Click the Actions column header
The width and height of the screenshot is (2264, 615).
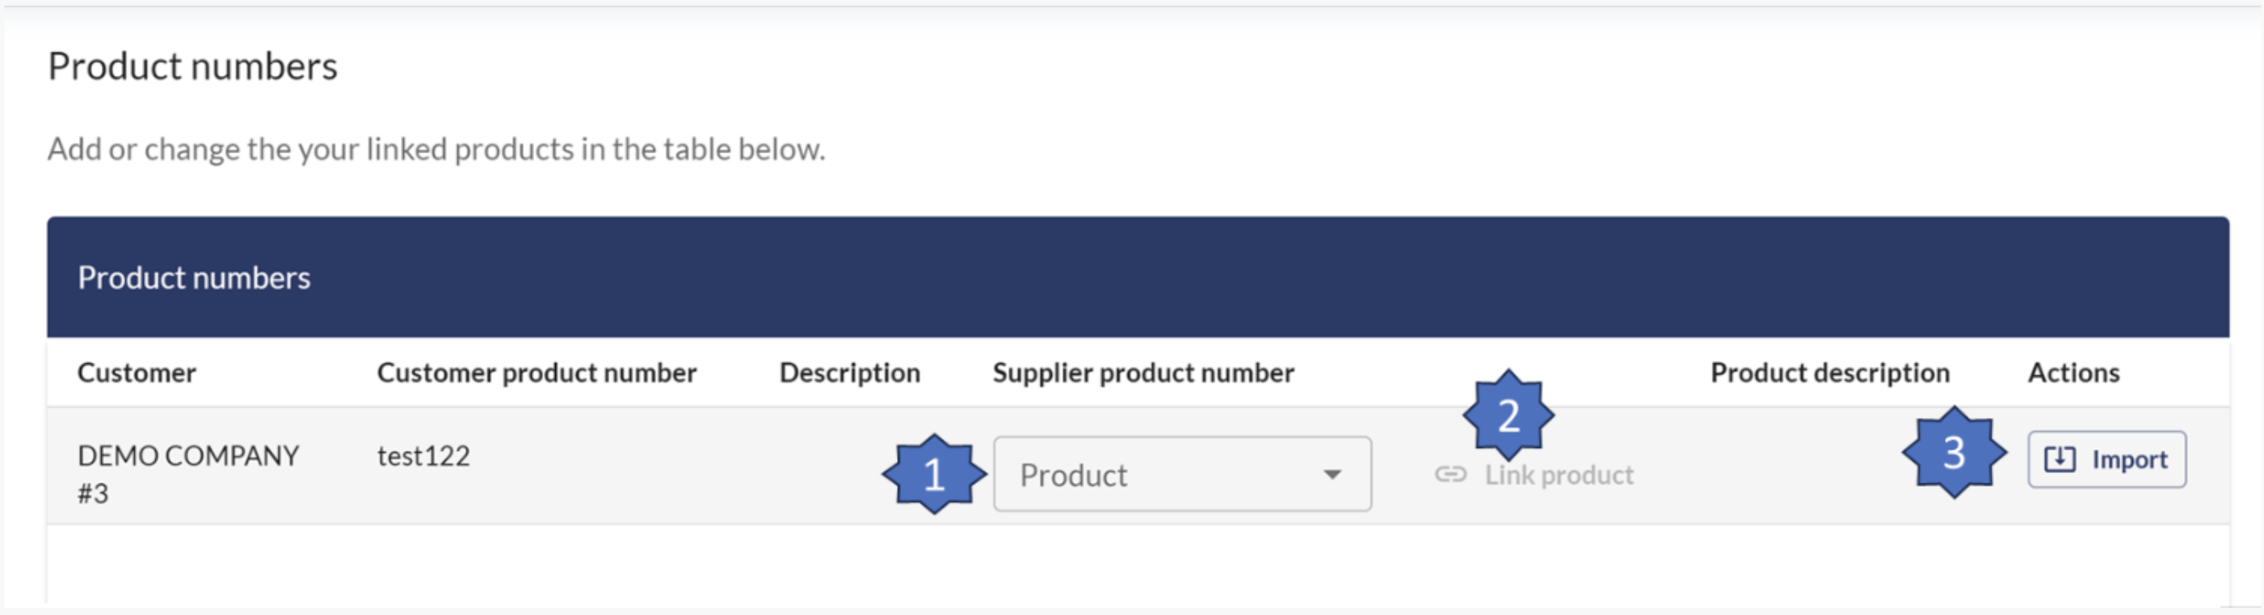[x=2073, y=373]
